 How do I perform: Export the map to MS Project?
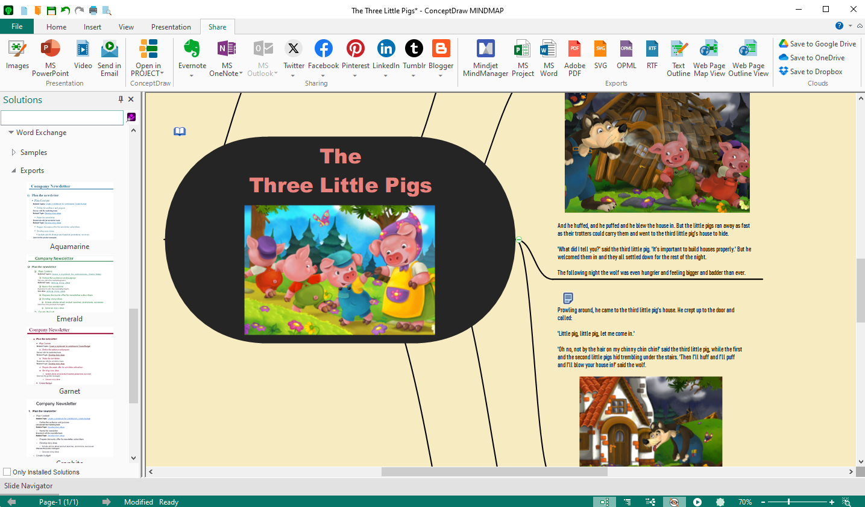523,58
